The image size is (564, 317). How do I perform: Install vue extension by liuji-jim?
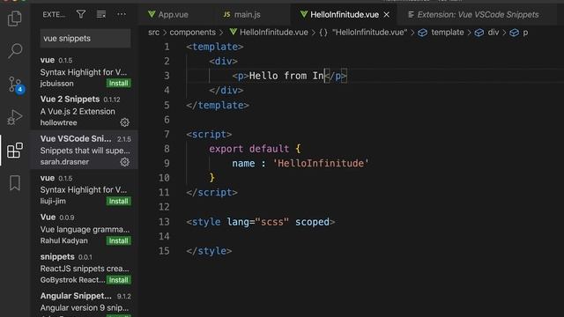(118, 202)
